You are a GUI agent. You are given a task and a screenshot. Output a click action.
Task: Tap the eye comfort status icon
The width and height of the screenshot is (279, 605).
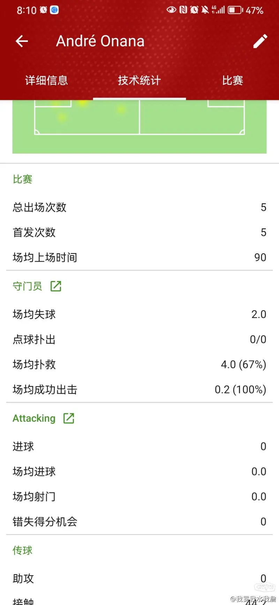click(x=171, y=10)
